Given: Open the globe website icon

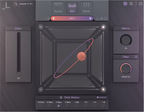Looking at the screenshot, I should (131, 4).
